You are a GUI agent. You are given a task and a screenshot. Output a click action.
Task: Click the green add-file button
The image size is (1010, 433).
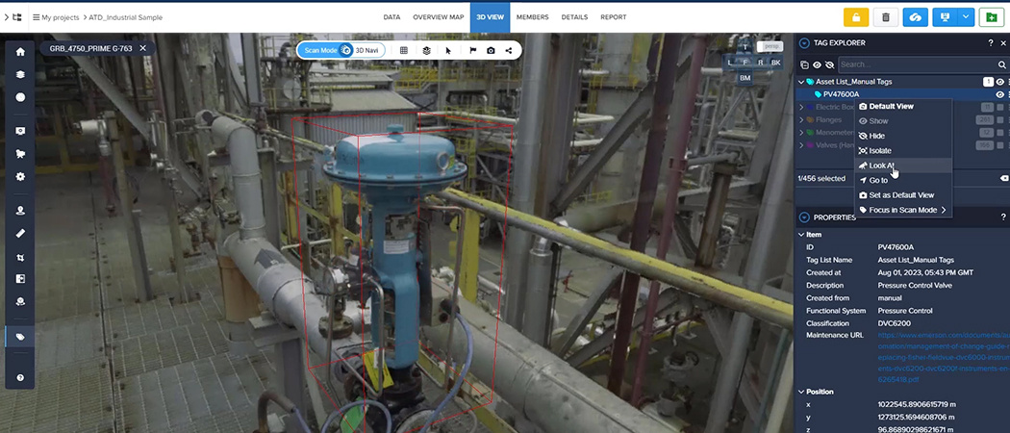(992, 17)
